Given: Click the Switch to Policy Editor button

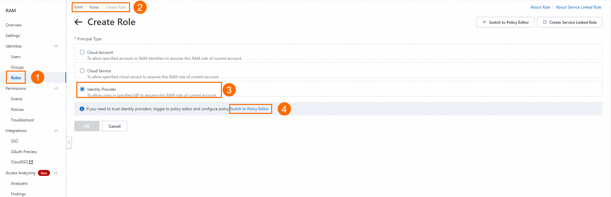Looking at the screenshot, I should pos(505,22).
